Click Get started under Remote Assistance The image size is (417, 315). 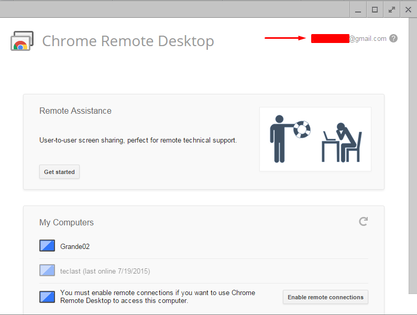click(x=59, y=172)
